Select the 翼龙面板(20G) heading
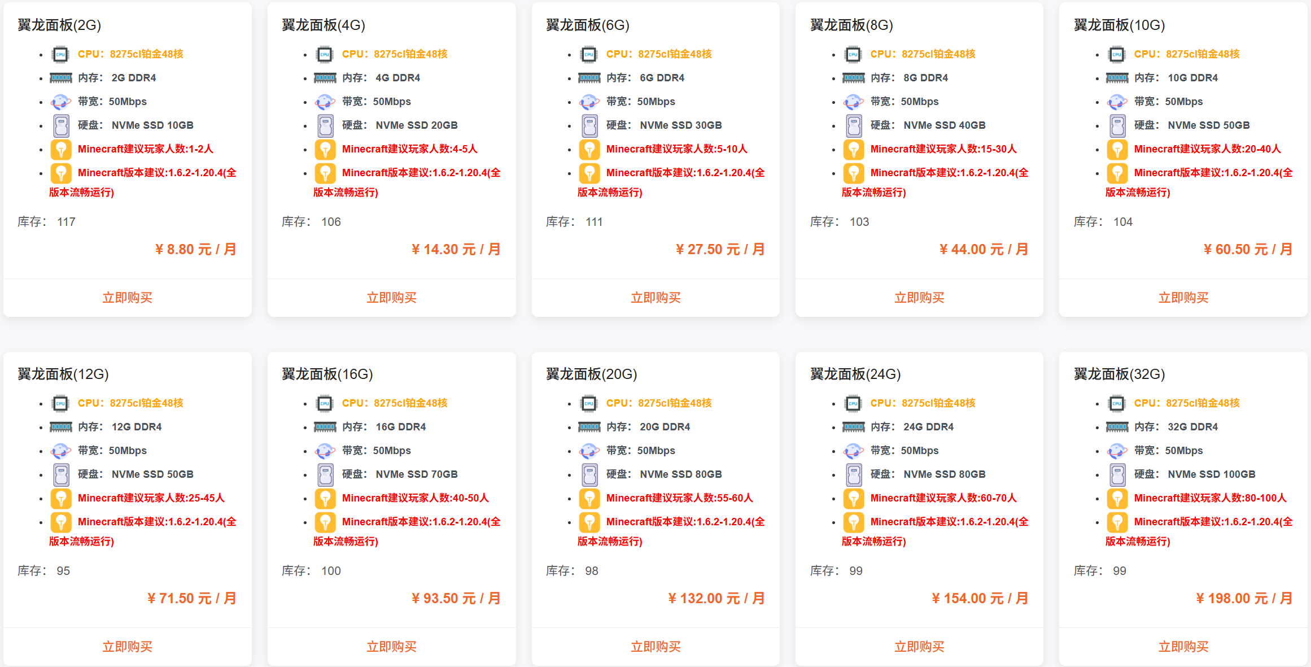This screenshot has height=667, width=1311. tap(591, 374)
